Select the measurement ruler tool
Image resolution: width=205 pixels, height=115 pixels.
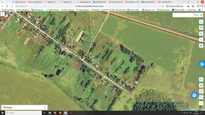pos(201,28)
